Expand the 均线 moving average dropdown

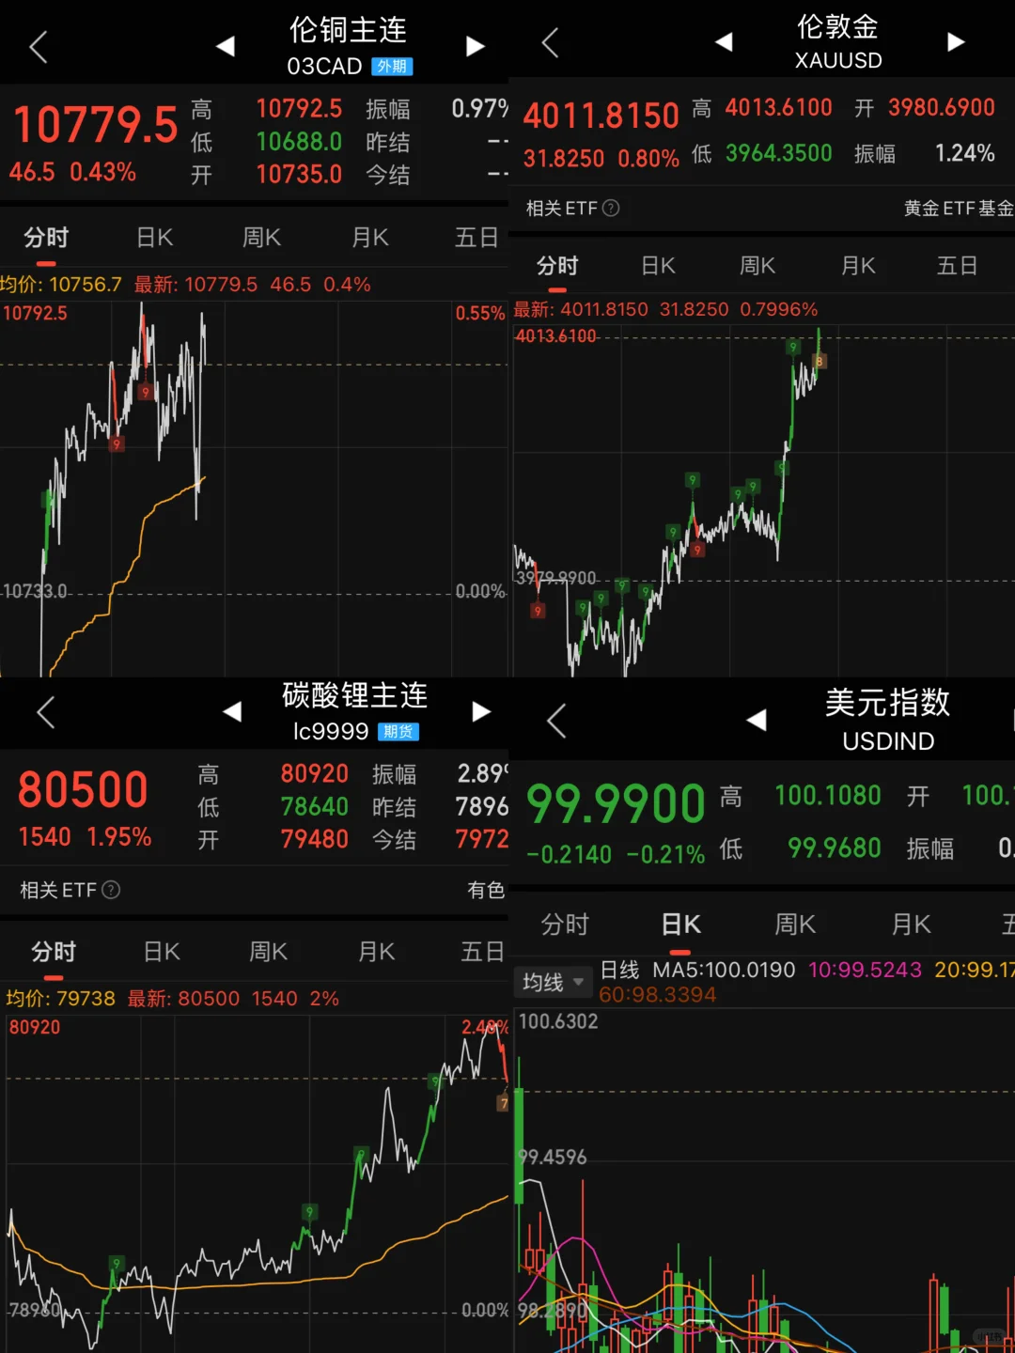tap(552, 983)
